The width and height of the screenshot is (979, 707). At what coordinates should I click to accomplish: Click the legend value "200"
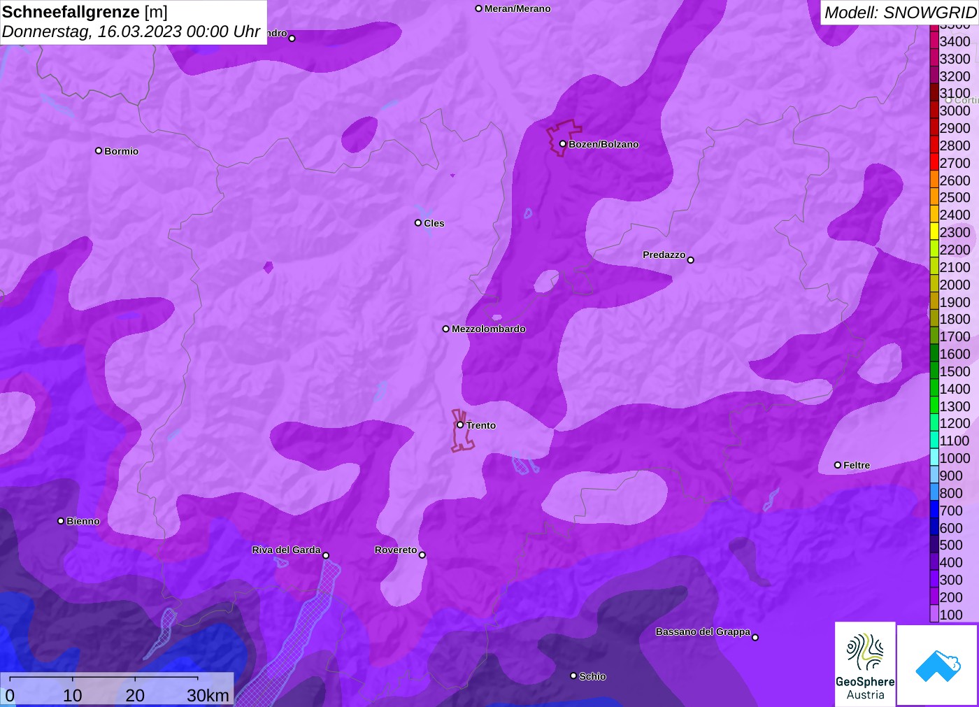[x=951, y=597]
